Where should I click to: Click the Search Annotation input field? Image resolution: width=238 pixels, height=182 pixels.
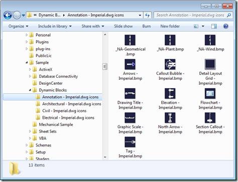[x=190, y=15]
